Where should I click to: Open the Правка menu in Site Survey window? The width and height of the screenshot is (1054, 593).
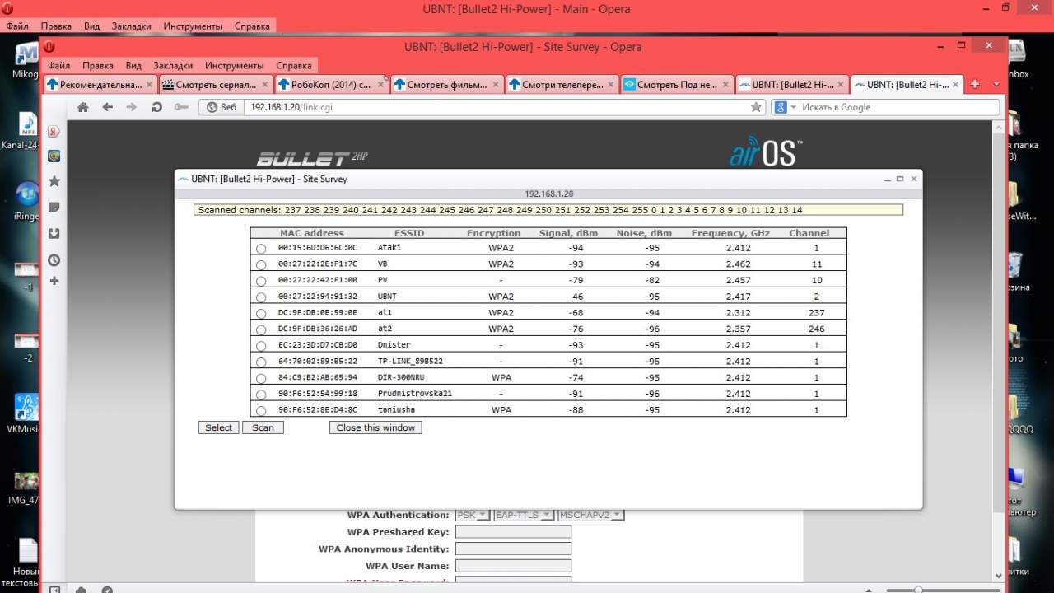pos(98,65)
